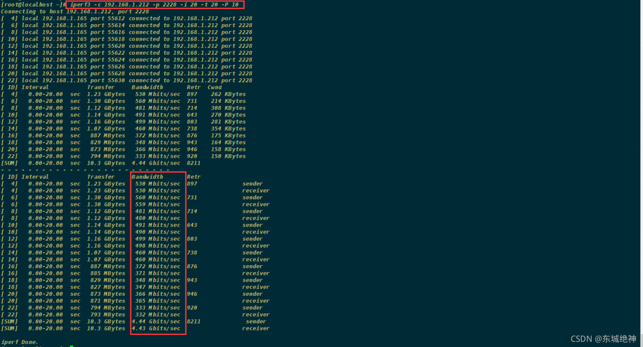Click the '498 Mbits/sec' receiver bandwidth

pos(158,246)
